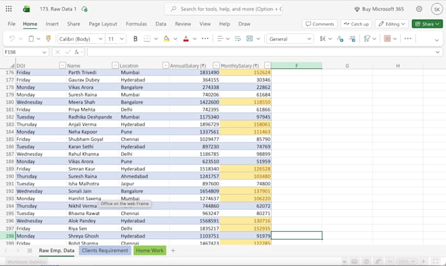Click the Sort and Filter icon
446x266 pixels.
tap(367, 39)
